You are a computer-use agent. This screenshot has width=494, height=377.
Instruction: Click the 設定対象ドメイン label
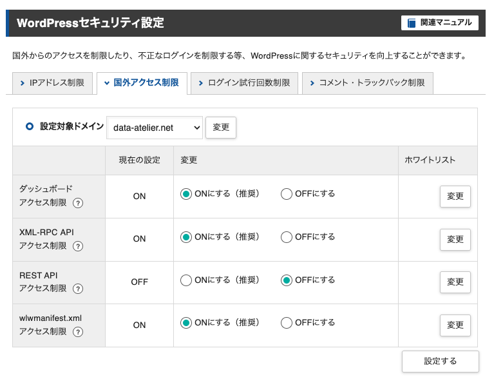pyautogui.click(x=72, y=126)
